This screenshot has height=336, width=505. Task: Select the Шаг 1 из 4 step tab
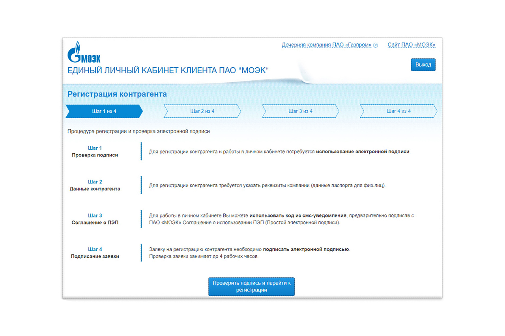(x=104, y=111)
